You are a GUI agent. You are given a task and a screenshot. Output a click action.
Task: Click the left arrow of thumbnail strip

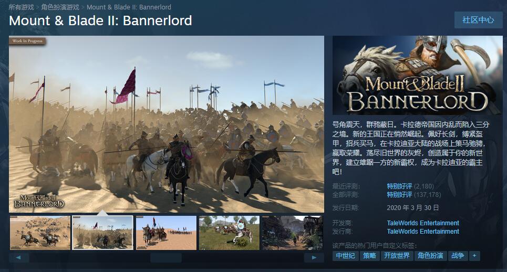pyautogui.click(x=19, y=257)
